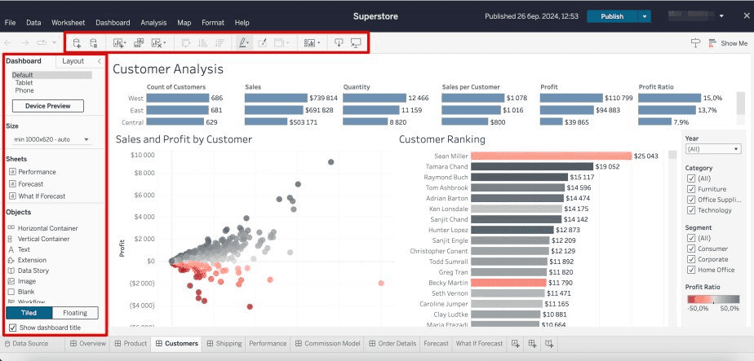The image size is (754, 361).
Task: Click the Undo arrow in toolbar
Action: 8,42
